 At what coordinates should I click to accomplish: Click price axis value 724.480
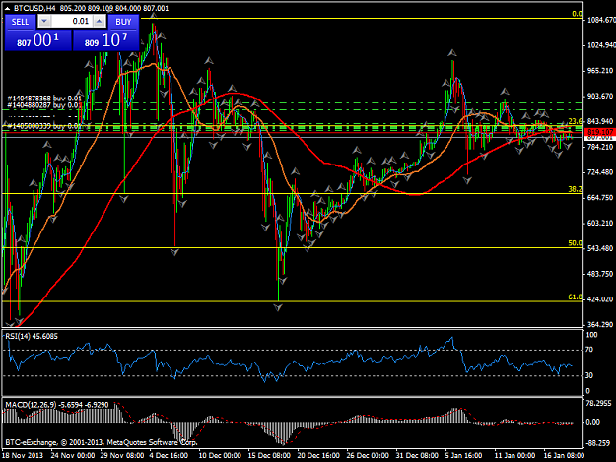coord(600,172)
